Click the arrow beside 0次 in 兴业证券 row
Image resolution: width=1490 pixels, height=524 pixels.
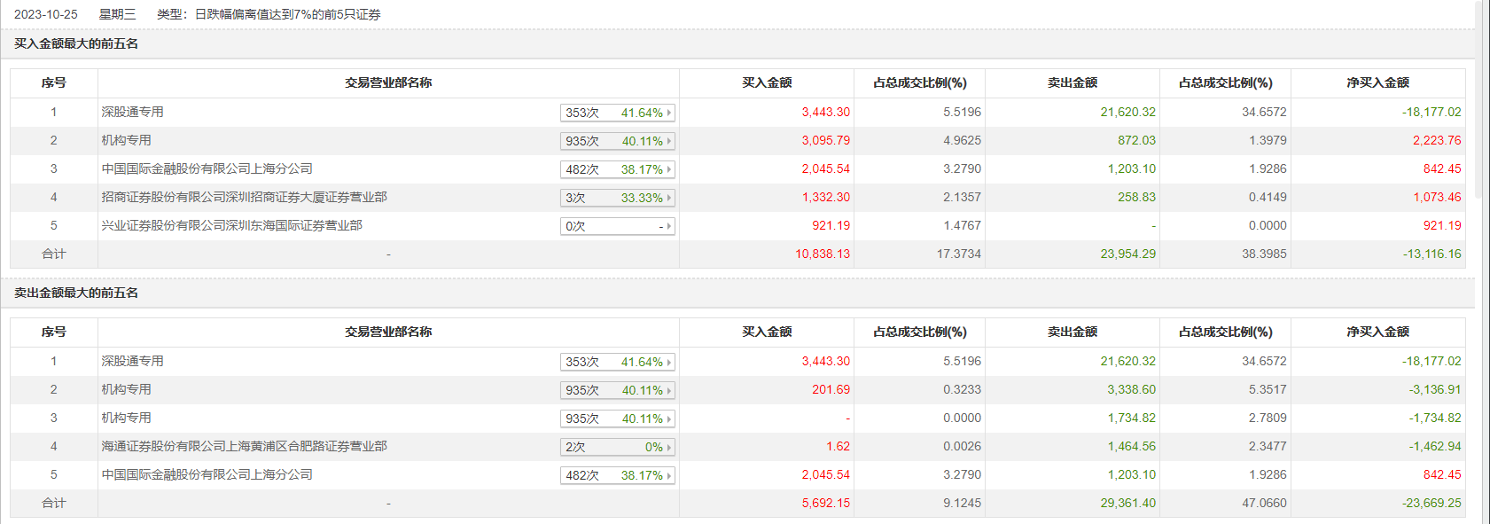[x=668, y=226]
